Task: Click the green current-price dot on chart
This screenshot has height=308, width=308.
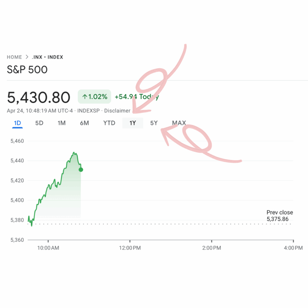Action: tap(81, 170)
